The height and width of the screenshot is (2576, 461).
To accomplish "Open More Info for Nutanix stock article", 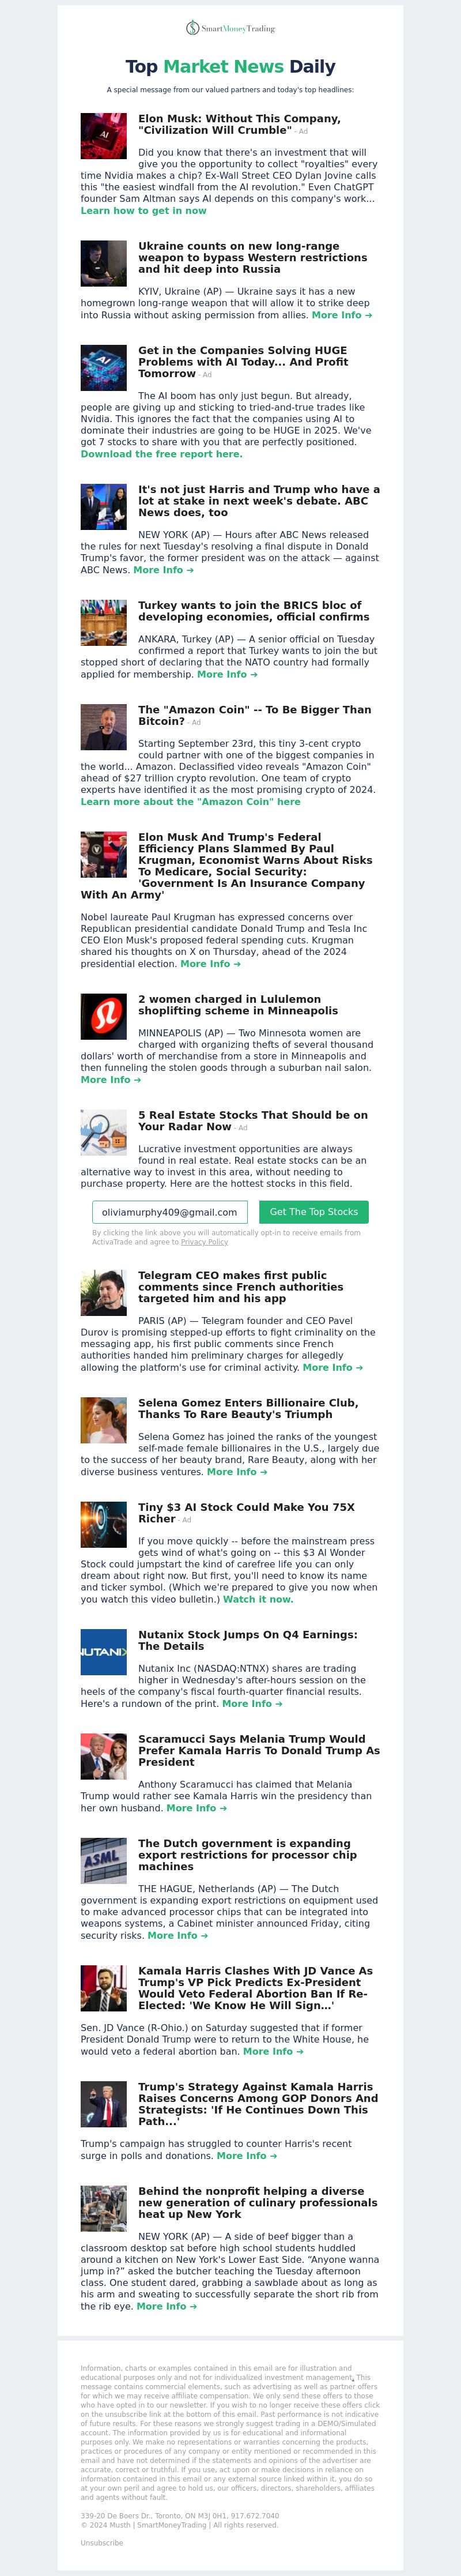I will click(x=252, y=1703).
